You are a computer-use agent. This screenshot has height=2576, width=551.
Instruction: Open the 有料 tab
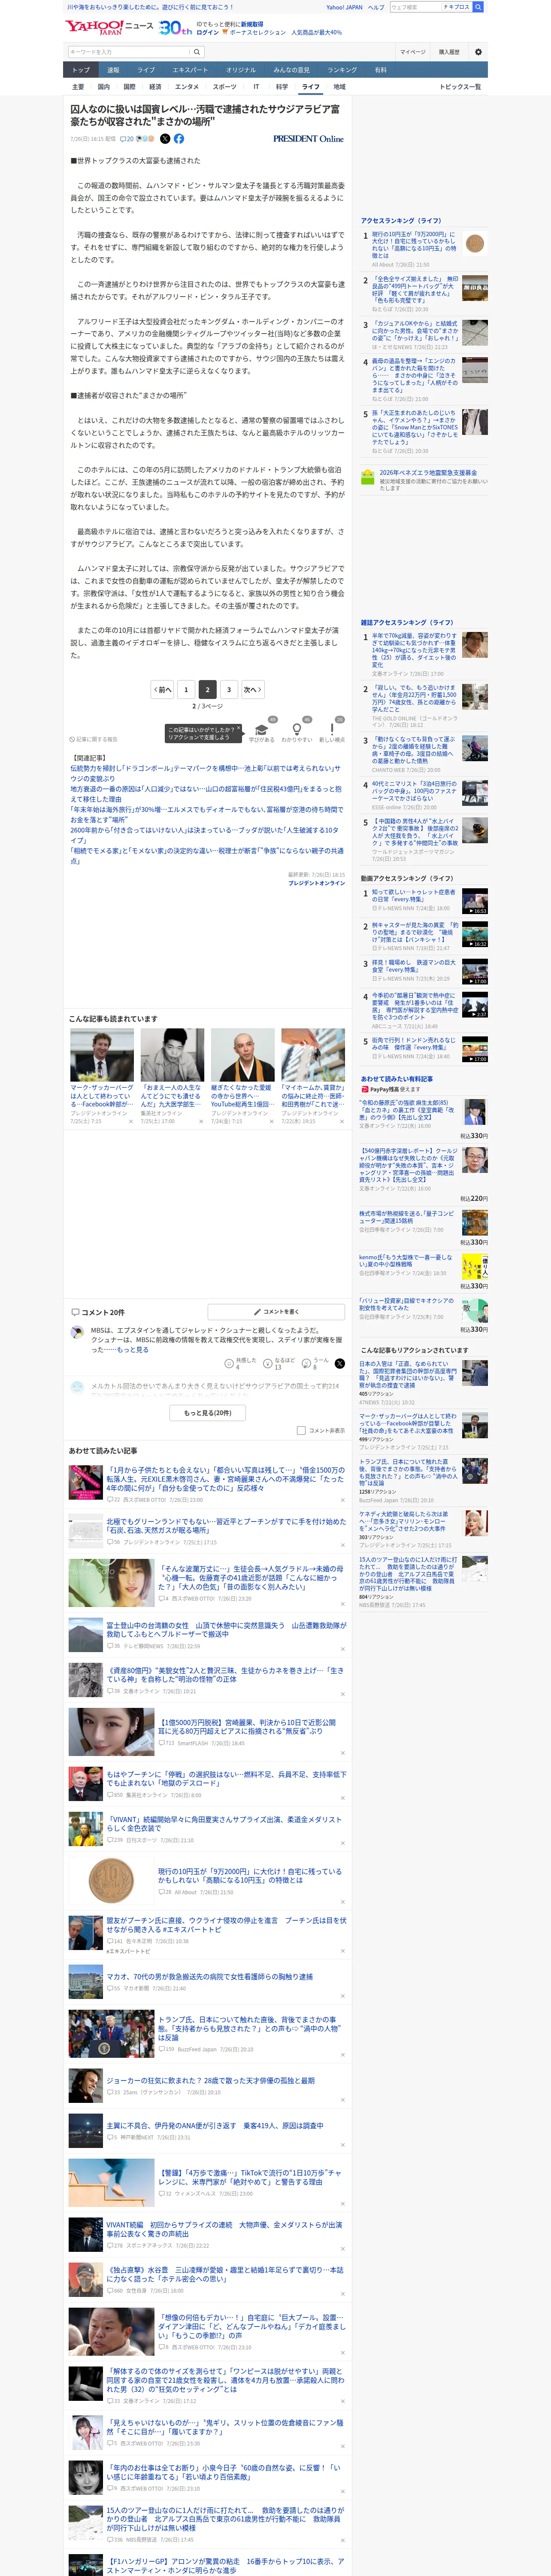(x=381, y=70)
